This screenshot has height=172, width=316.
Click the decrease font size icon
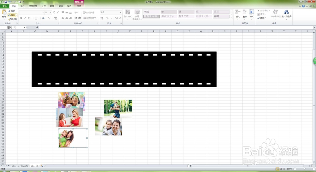[58, 13]
